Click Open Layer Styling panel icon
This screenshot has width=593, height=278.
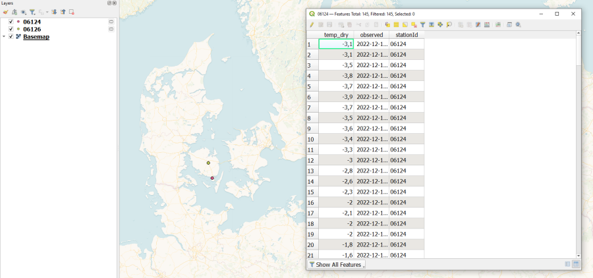[5, 12]
